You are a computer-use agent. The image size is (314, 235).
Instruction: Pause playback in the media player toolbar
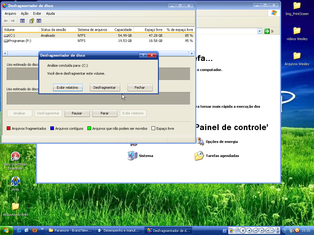(x=243, y=230)
